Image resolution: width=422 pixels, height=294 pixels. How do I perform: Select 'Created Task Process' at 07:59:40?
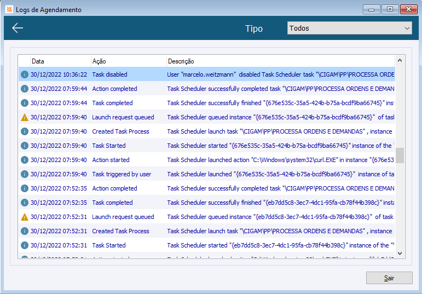click(120, 131)
